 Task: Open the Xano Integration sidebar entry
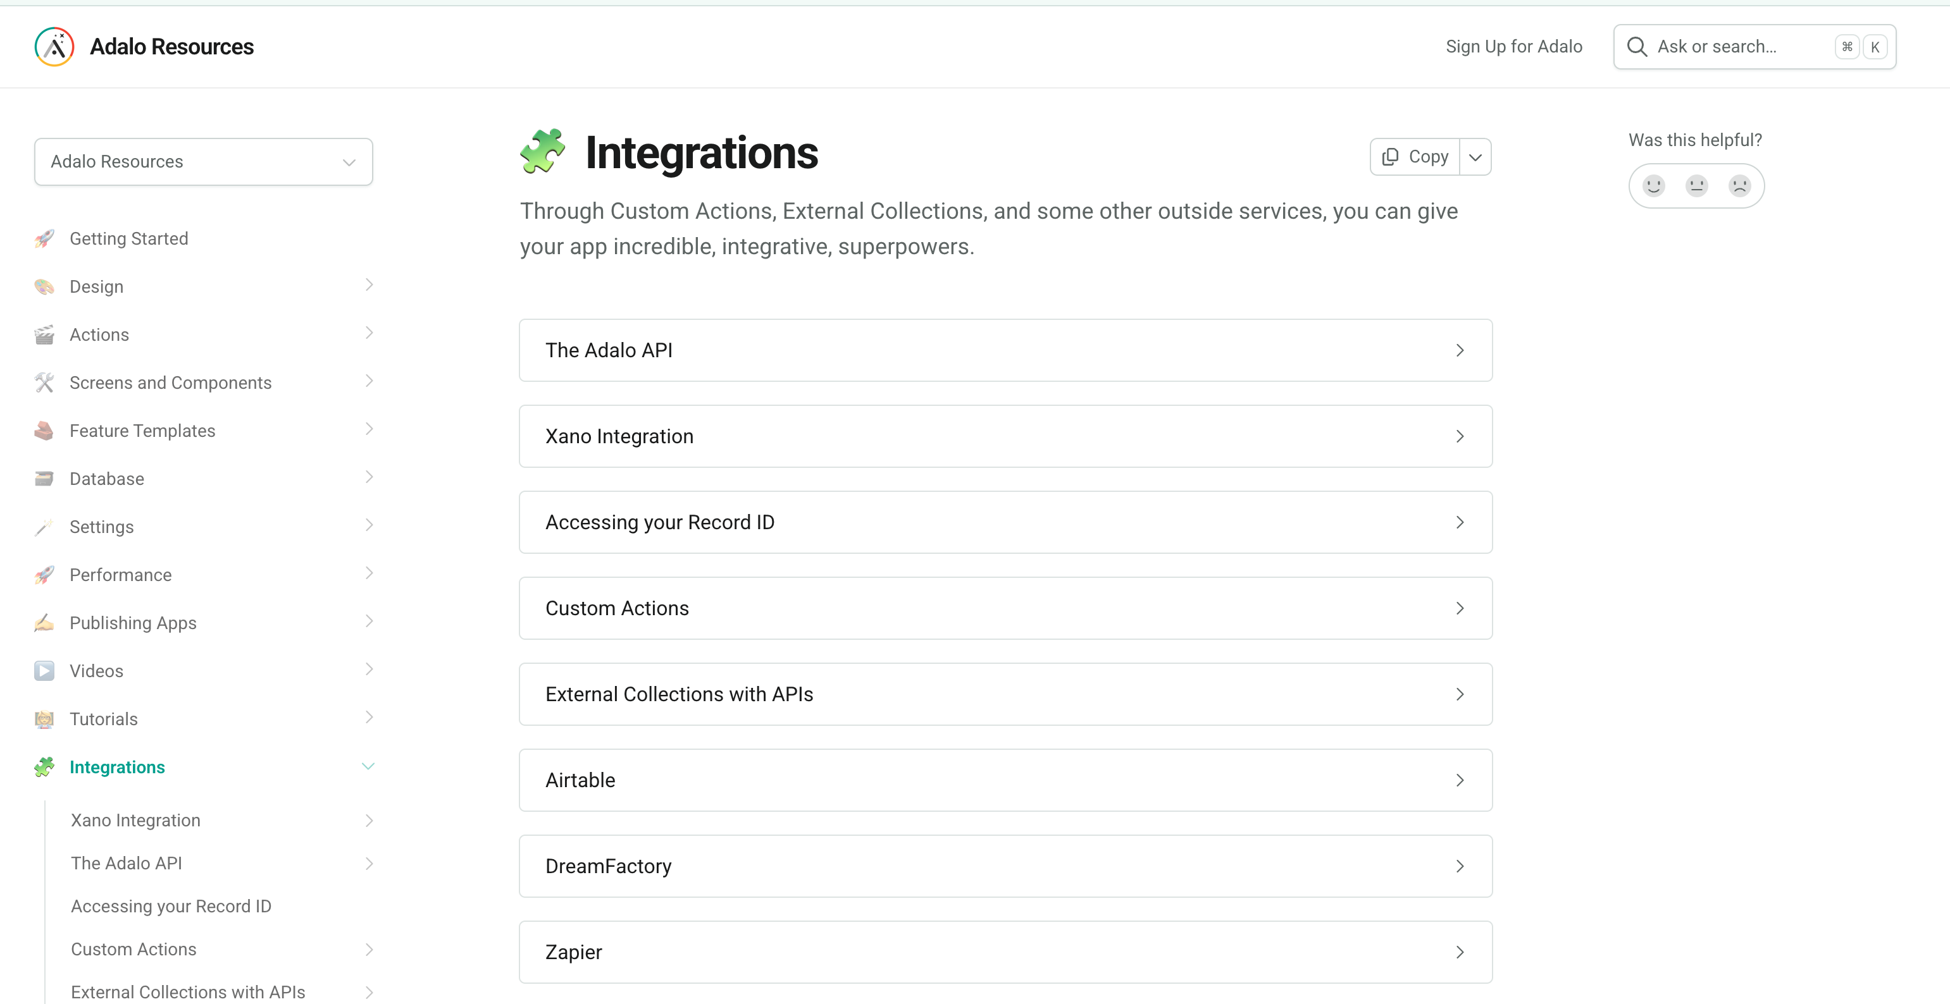[x=135, y=819]
